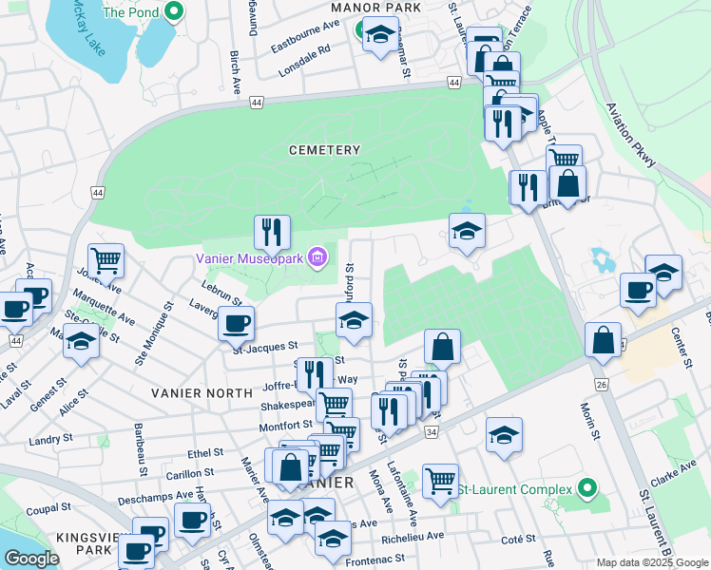Click the route 34 highway shield
This screenshot has height=570, width=711.
point(432,432)
